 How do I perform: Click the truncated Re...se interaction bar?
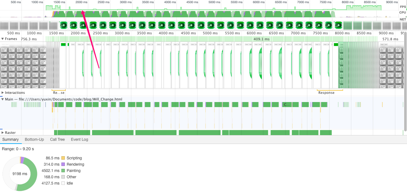click(x=59, y=93)
